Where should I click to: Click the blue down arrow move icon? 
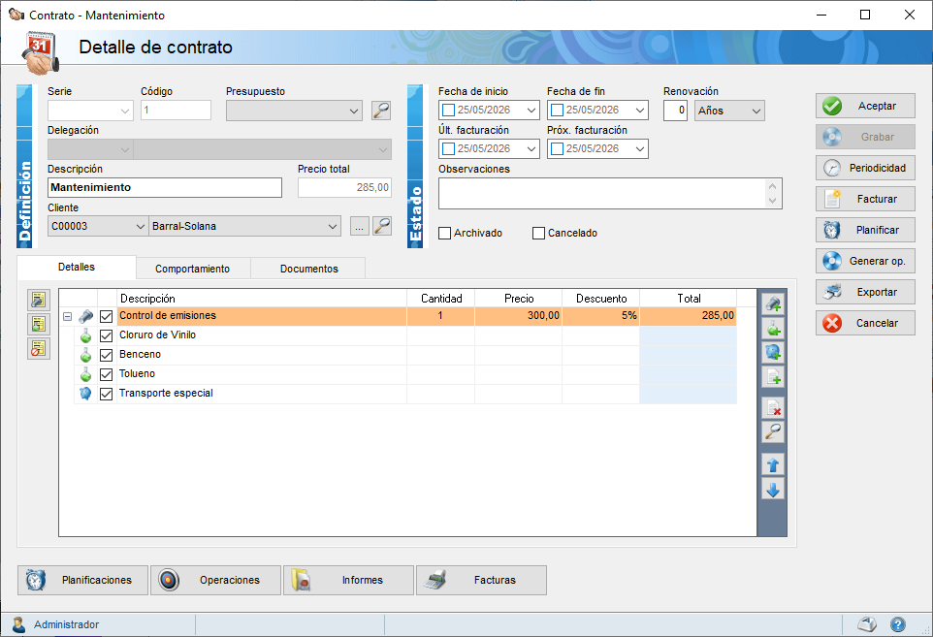773,490
